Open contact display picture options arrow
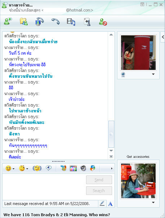 coord(153,74)
